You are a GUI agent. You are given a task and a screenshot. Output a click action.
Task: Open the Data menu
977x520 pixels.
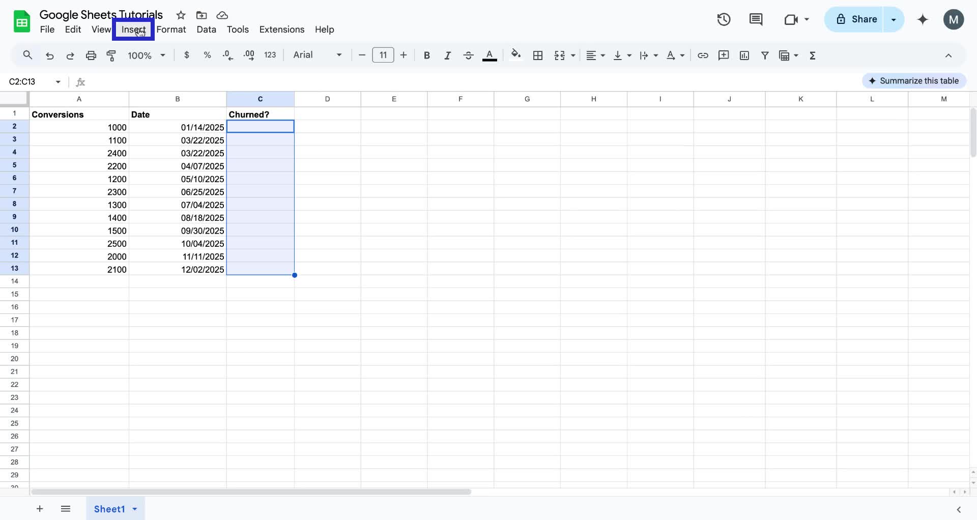[206, 30]
